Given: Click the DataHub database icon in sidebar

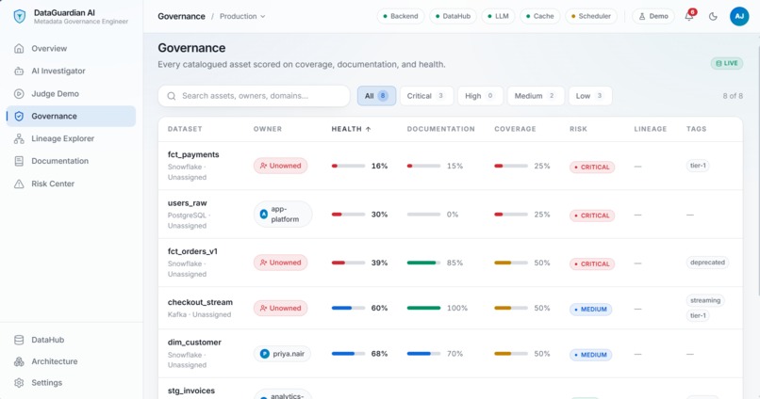Looking at the screenshot, I should (19, 340).
